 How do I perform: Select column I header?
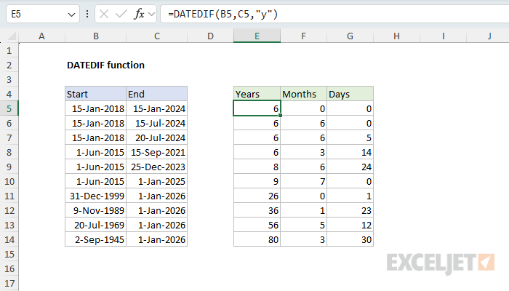click(x=443, y=36)
